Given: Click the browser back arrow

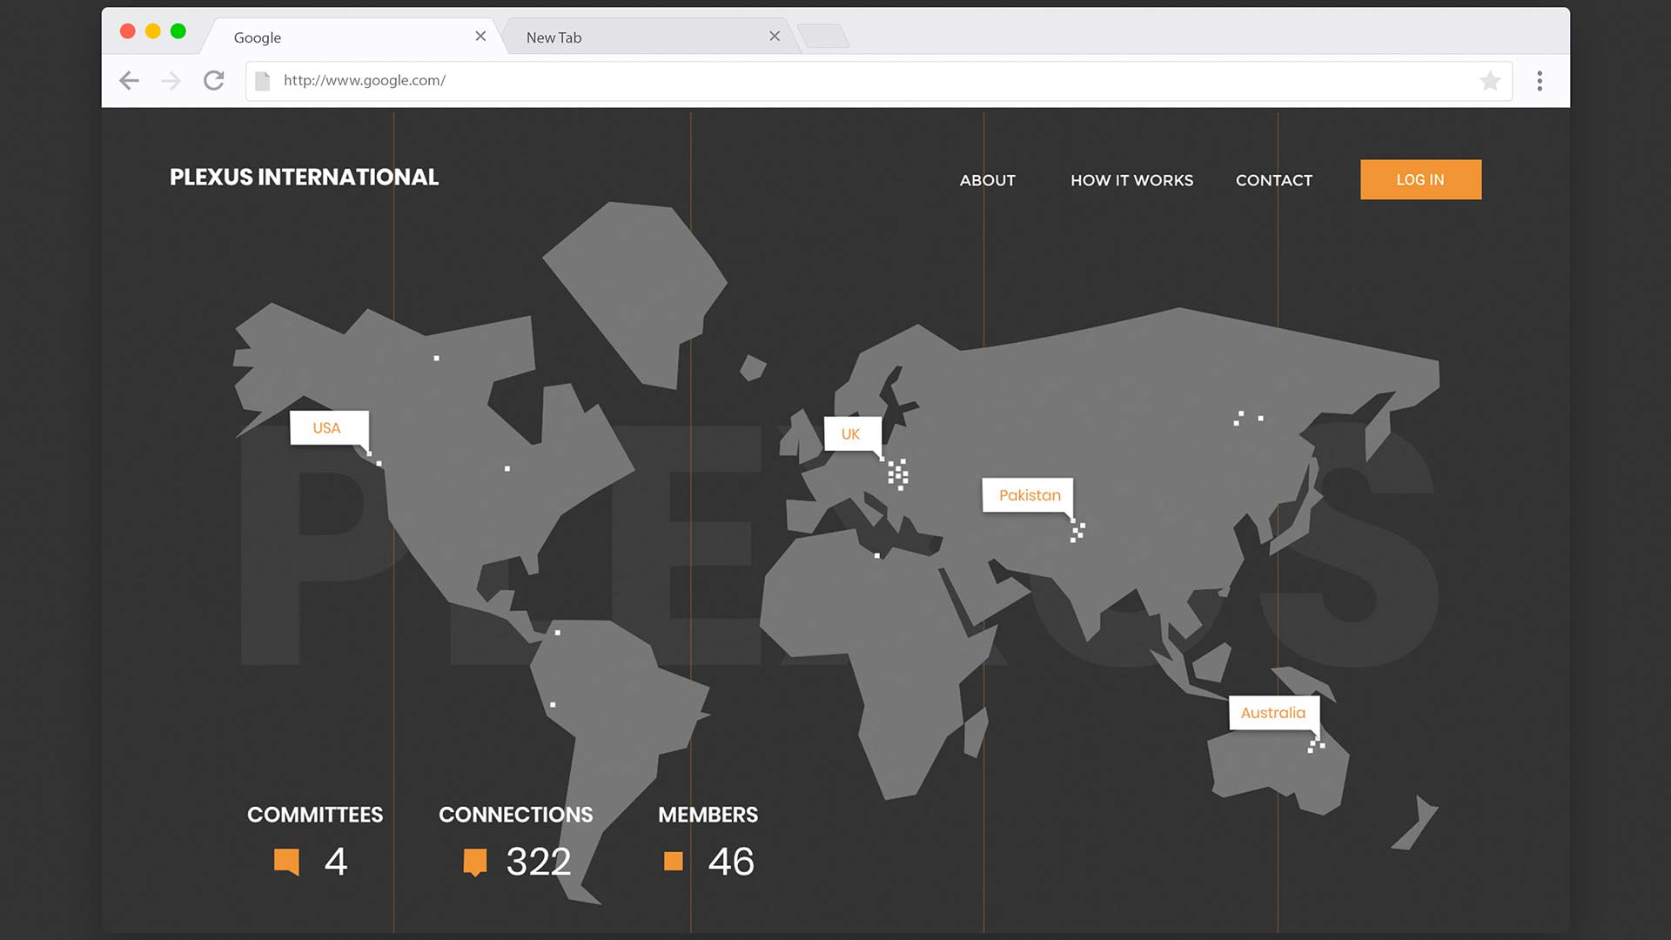Looking at the screenshot, I should click(129, 81).
